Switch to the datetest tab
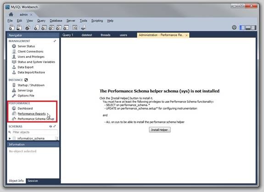This screenshot has height=192, width=264. click(87, 35)
